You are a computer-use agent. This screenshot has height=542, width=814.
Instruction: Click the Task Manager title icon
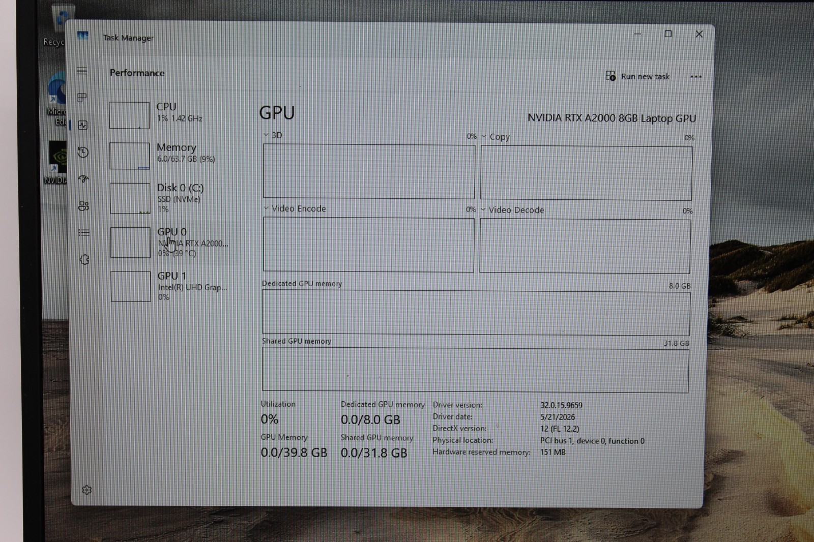click(x=82, y=36)
